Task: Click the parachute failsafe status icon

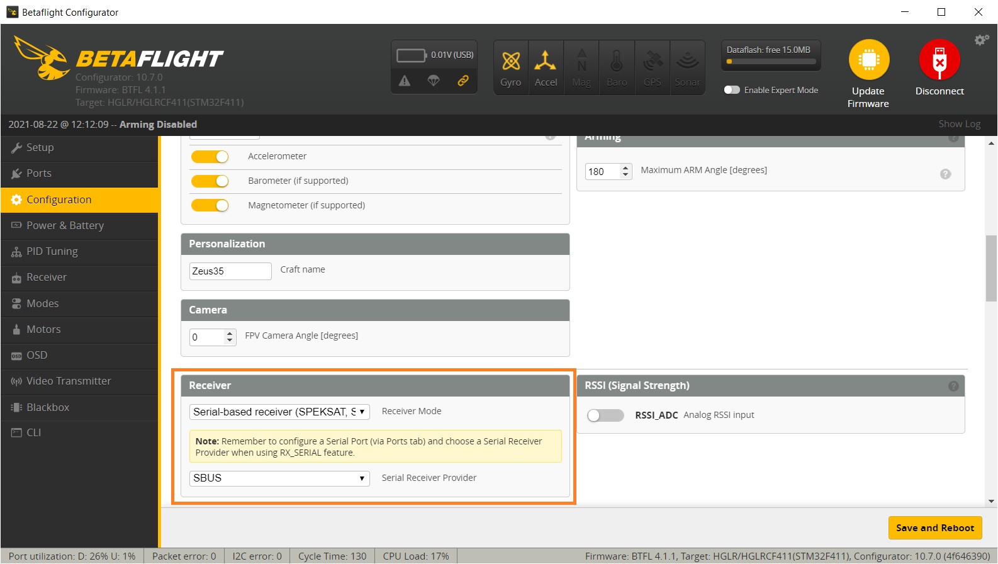Action: point(434,81)
